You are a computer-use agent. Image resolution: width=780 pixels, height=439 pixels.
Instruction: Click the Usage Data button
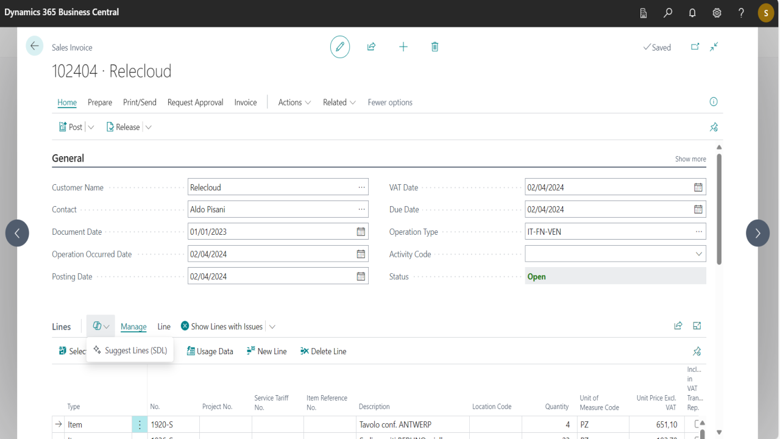click(x=210, y=351)
